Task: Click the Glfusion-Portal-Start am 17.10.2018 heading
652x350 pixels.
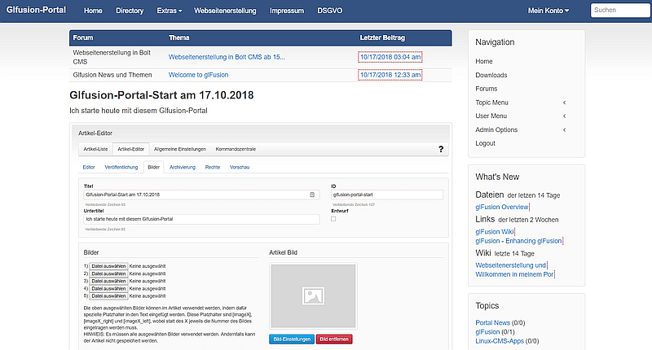Action: (161, 95)
